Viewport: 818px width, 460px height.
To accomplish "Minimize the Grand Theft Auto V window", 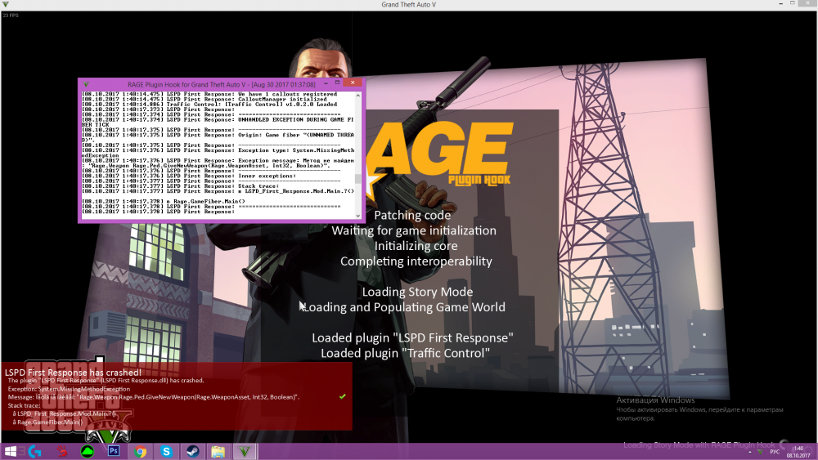I will tap(781, 3).
